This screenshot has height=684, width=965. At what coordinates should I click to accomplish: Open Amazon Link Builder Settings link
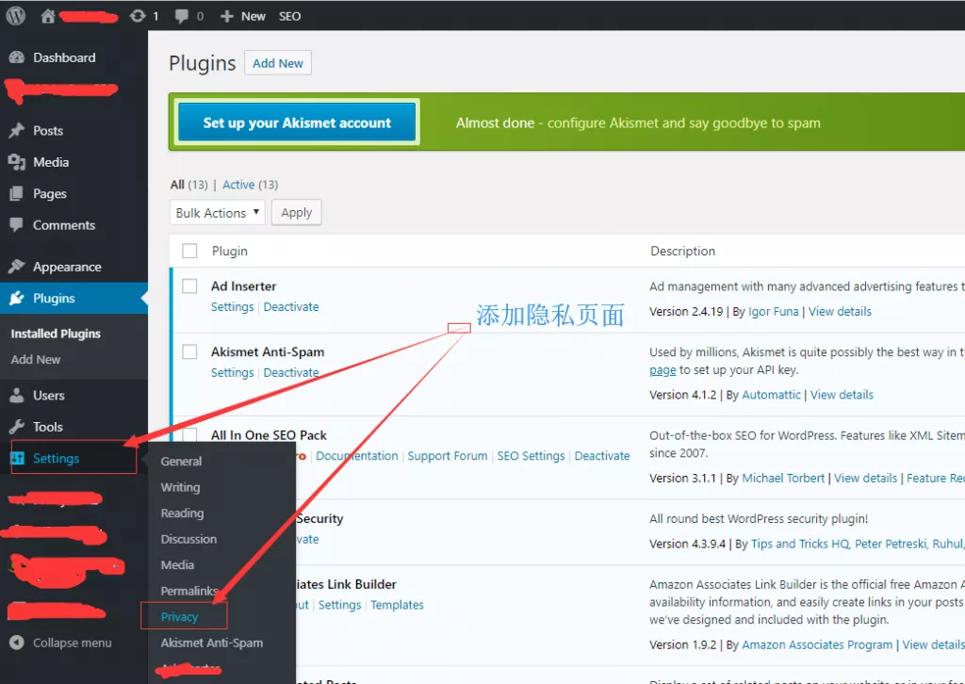coord(339,605)
